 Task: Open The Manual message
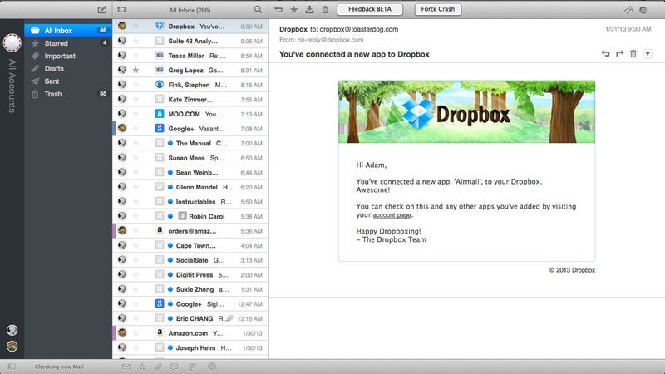tap(190, 143)
